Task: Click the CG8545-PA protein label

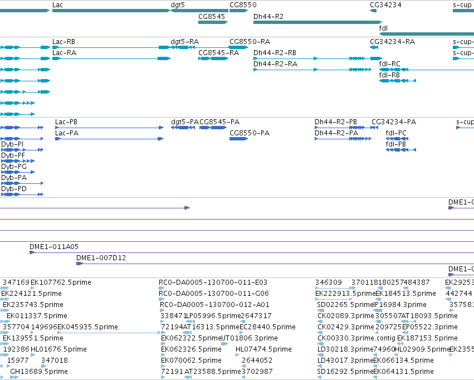Action: (x=219, y=122)
